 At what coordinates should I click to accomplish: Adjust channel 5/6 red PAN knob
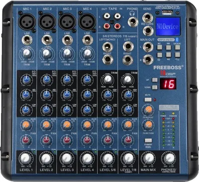pyautogui.click(x=107, y=140)
